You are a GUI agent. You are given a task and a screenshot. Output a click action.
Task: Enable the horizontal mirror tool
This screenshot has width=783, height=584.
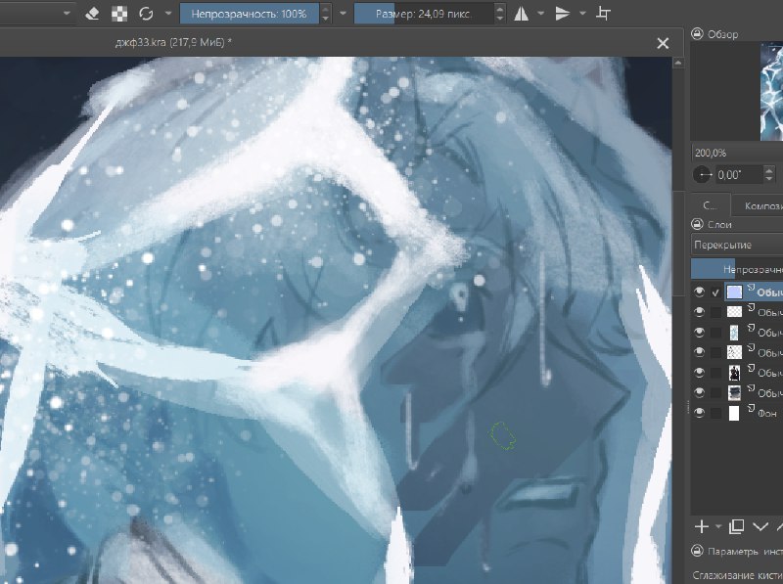click(x=521, y=14)
